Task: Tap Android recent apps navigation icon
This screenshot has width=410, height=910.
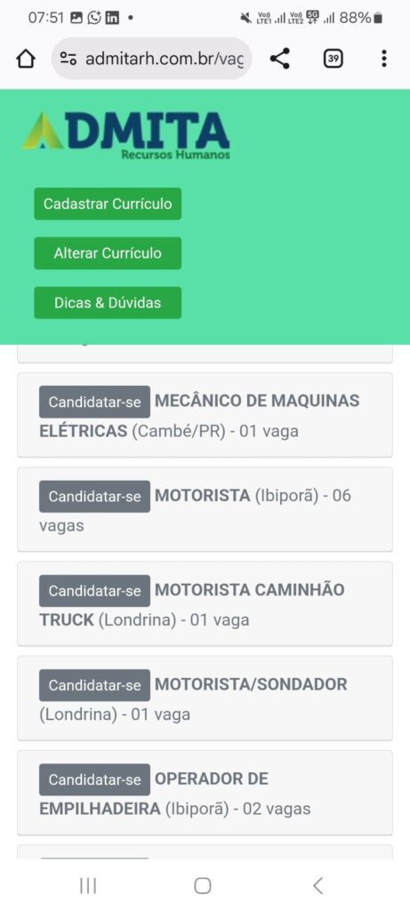Action: point(88,886)
